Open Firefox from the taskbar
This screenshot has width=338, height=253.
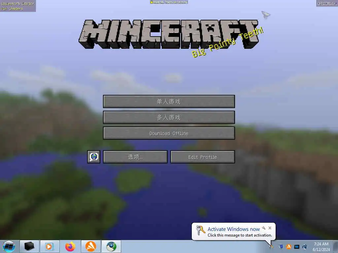point(70,246)
